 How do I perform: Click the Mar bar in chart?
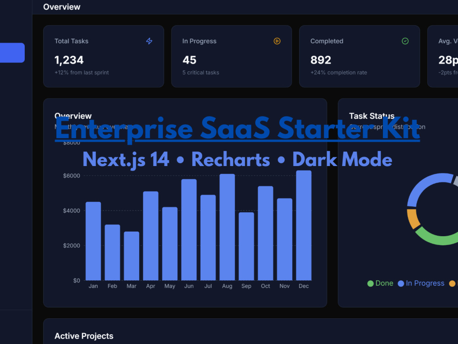click(131, 256)
